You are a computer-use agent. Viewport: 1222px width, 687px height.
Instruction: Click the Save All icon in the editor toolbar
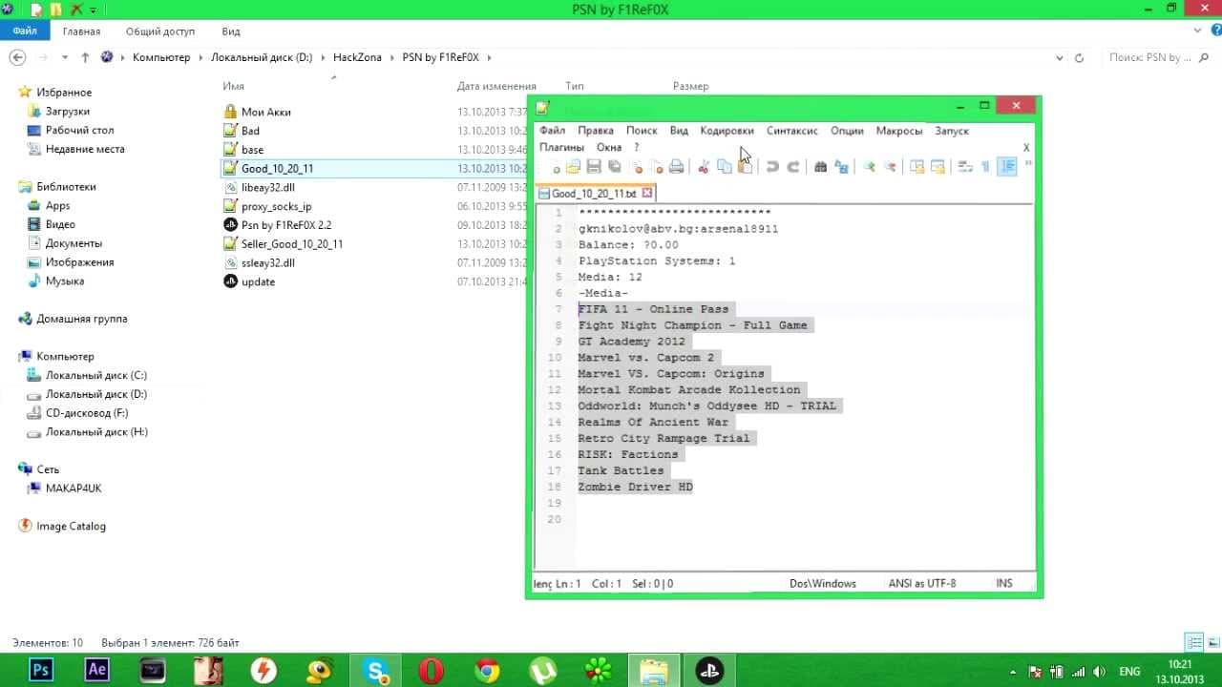614,167
